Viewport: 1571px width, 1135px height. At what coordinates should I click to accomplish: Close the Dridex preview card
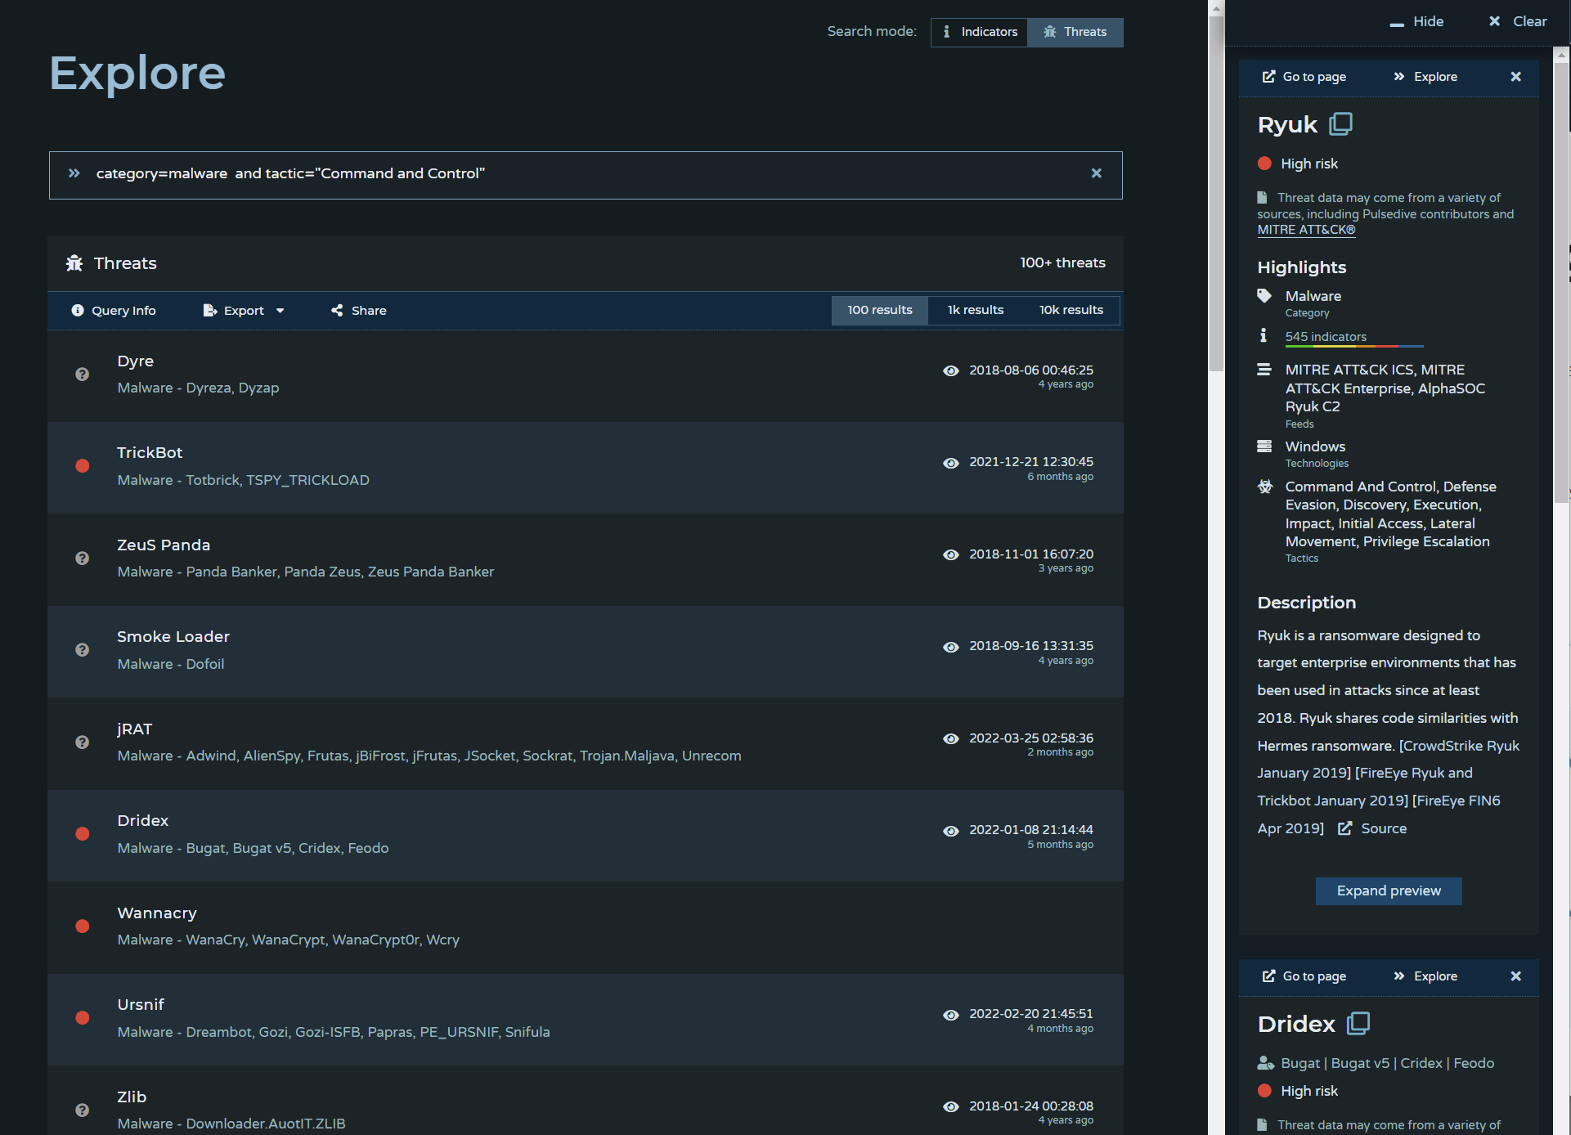tap(1516, 976)
